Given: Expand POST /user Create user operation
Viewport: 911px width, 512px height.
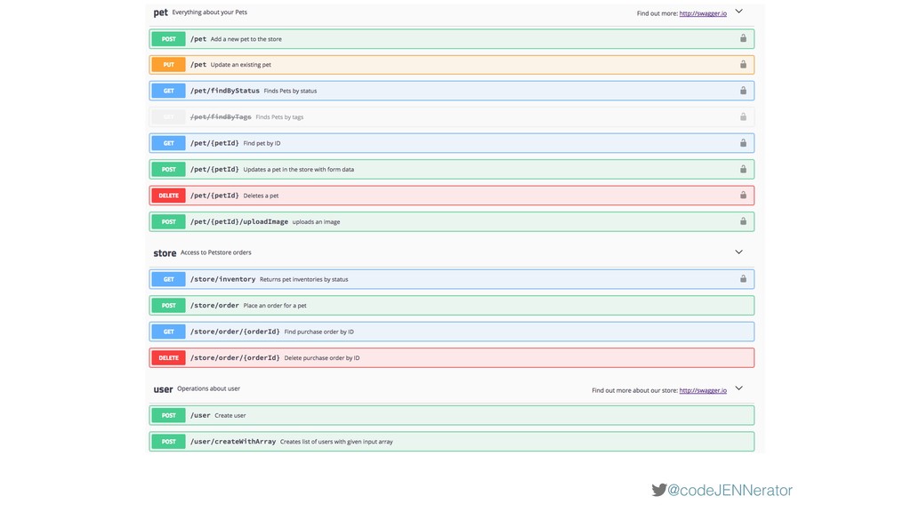Looking at the screenshot, I should [x=451, y=415].
